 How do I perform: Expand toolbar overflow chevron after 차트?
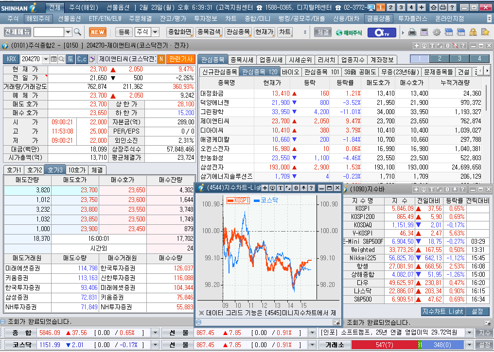[x=305, y=32]
